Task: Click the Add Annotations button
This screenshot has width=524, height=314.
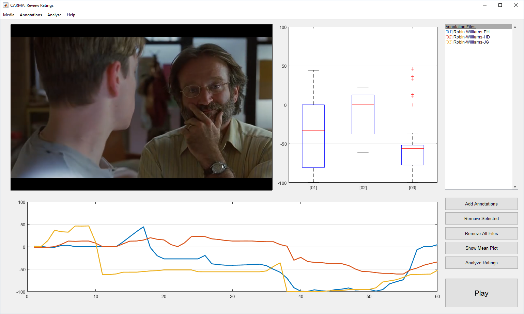Action: tap(481, 204)
